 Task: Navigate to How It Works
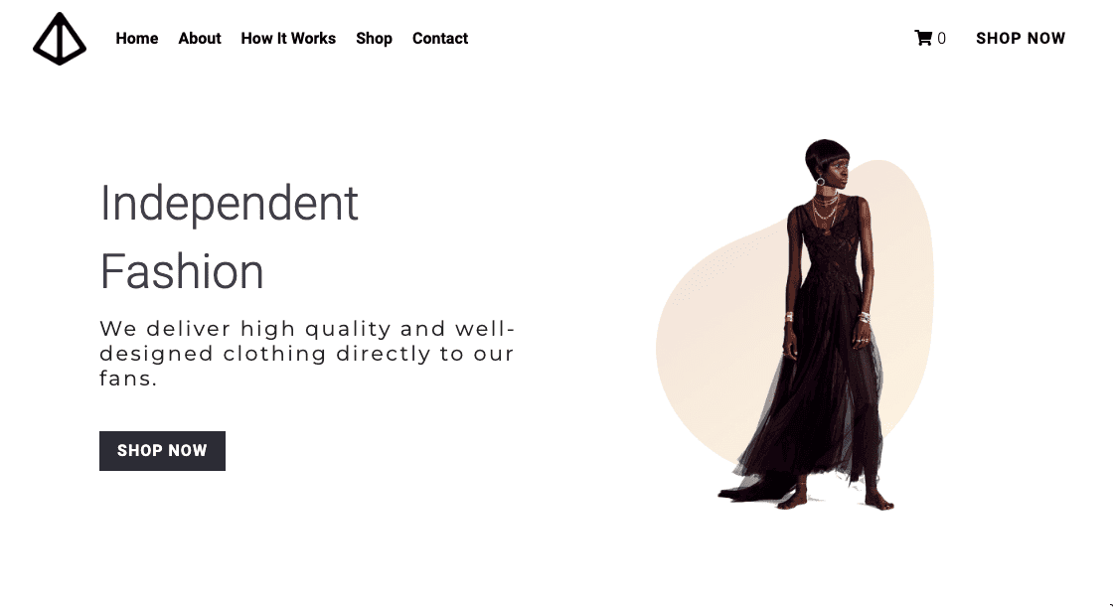[288, 39]
